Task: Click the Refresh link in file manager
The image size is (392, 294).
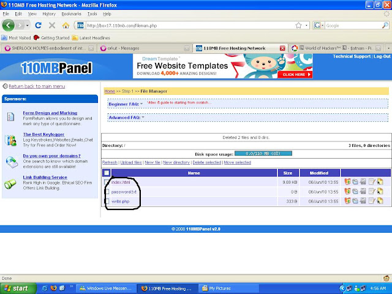Action: [x=110, y=162]
